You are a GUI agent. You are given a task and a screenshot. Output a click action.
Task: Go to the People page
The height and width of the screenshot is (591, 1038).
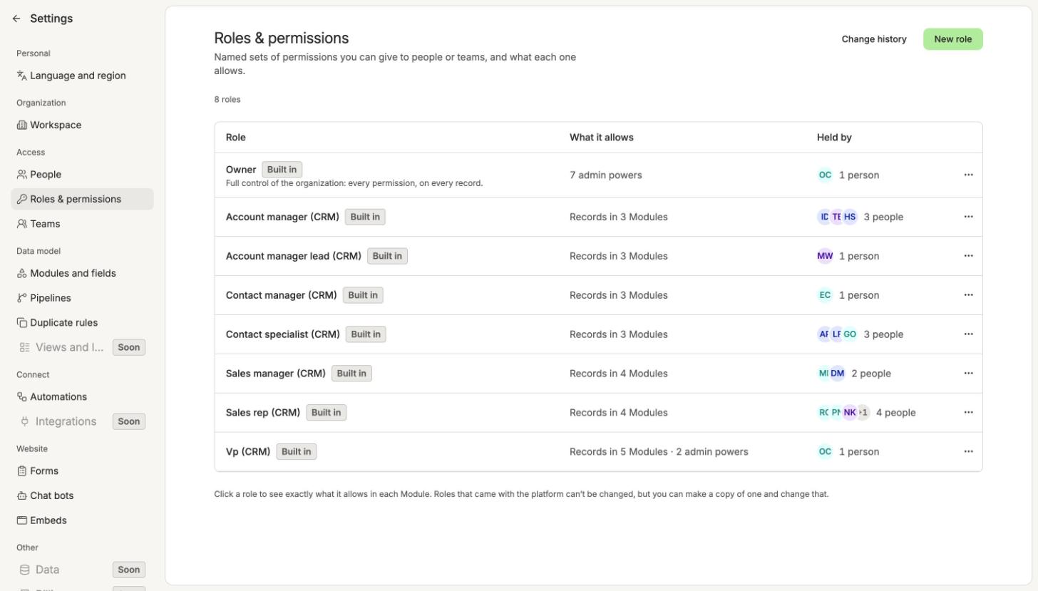tap(82, 174)
